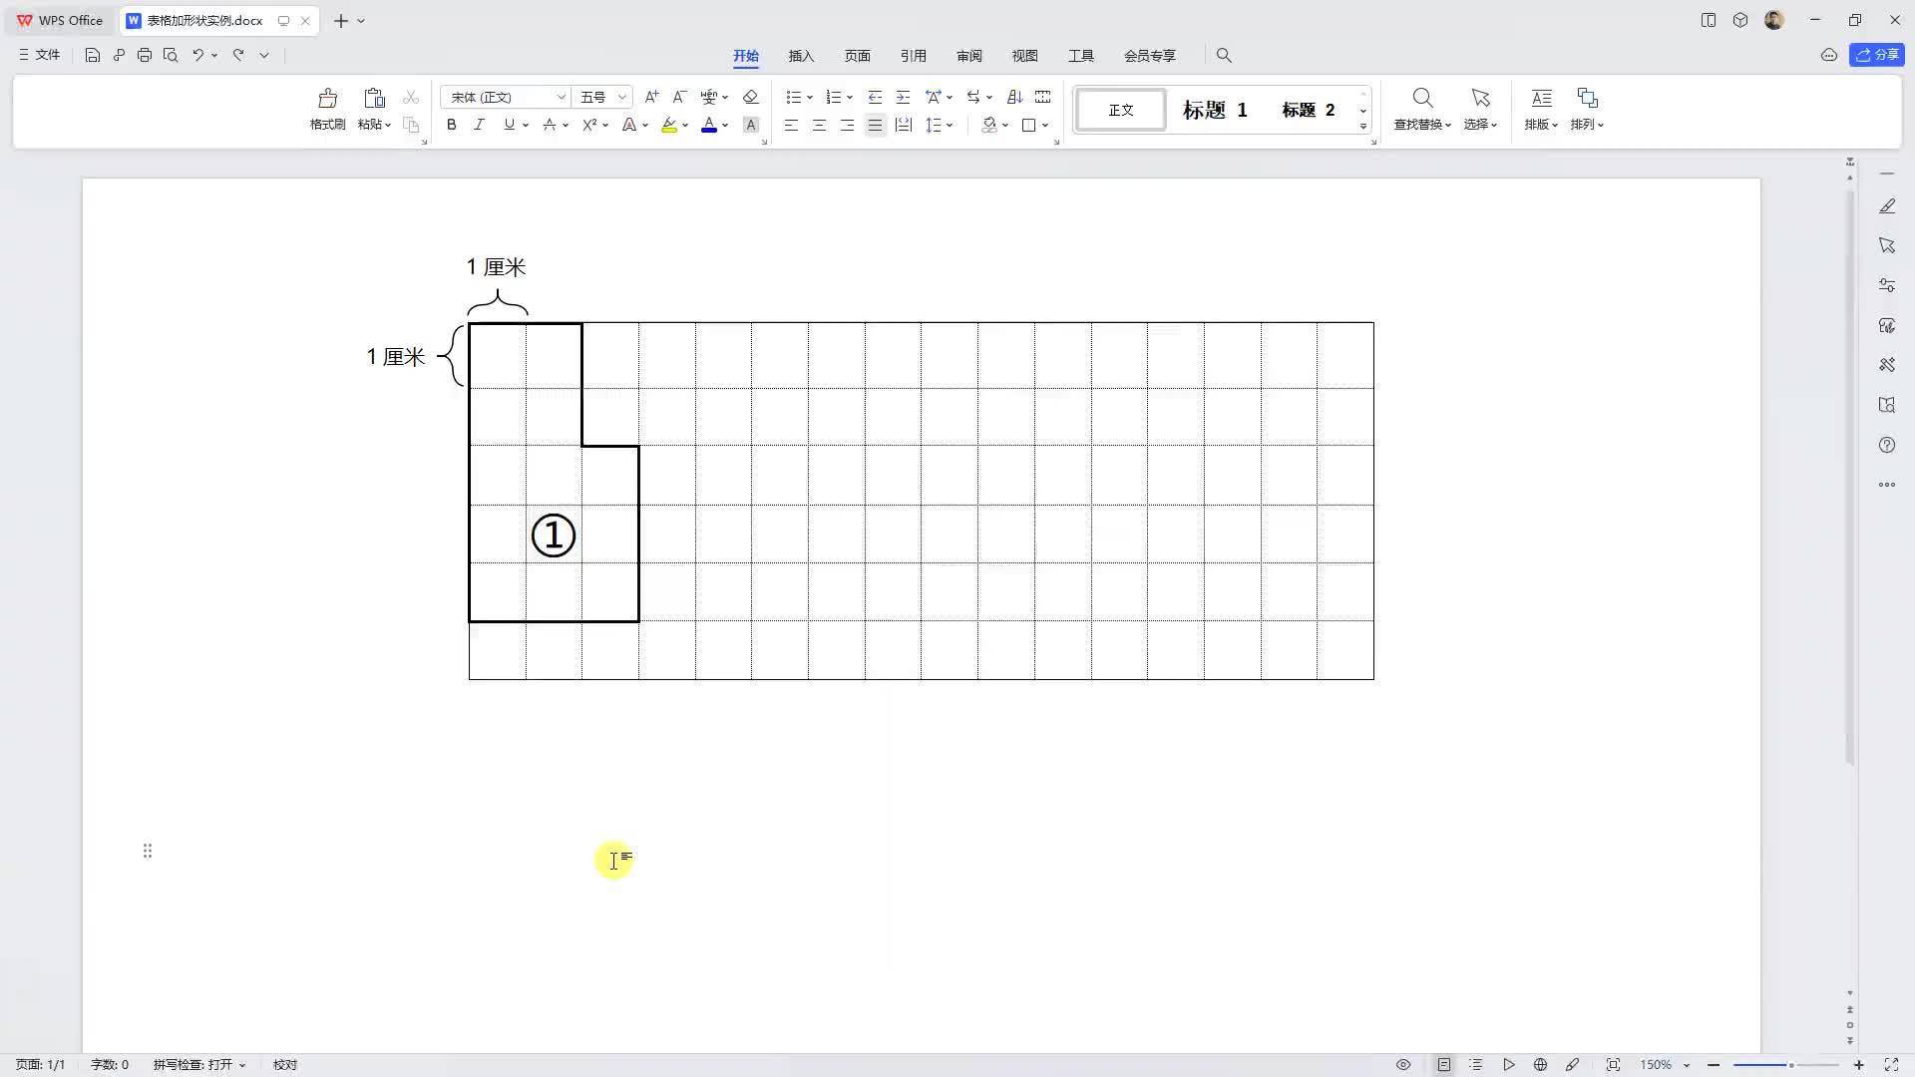Image resolution: width=1915 pixels, height=1077 pixels.
Task: Apply the 标题 1 heading style
Action: pos(1214,110)
